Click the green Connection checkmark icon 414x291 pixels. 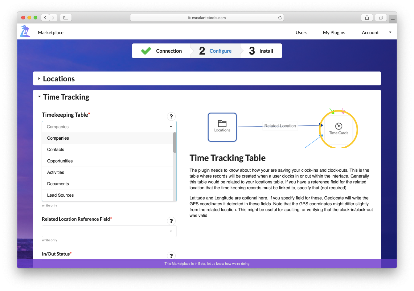point(146,51)
